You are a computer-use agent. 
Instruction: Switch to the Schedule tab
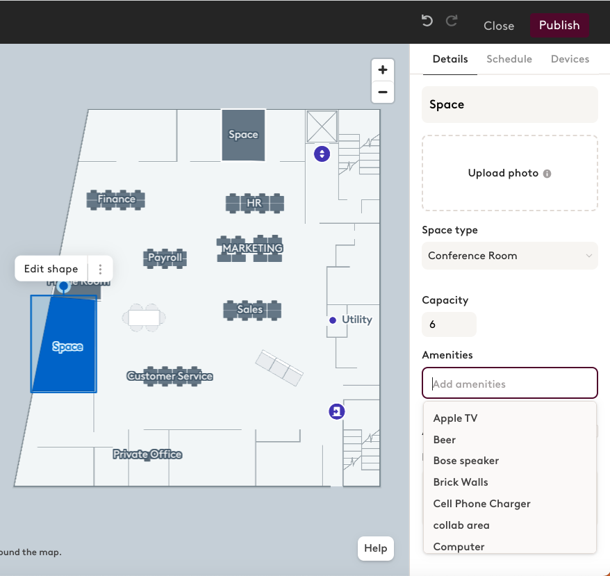click(x=509, y=59)
